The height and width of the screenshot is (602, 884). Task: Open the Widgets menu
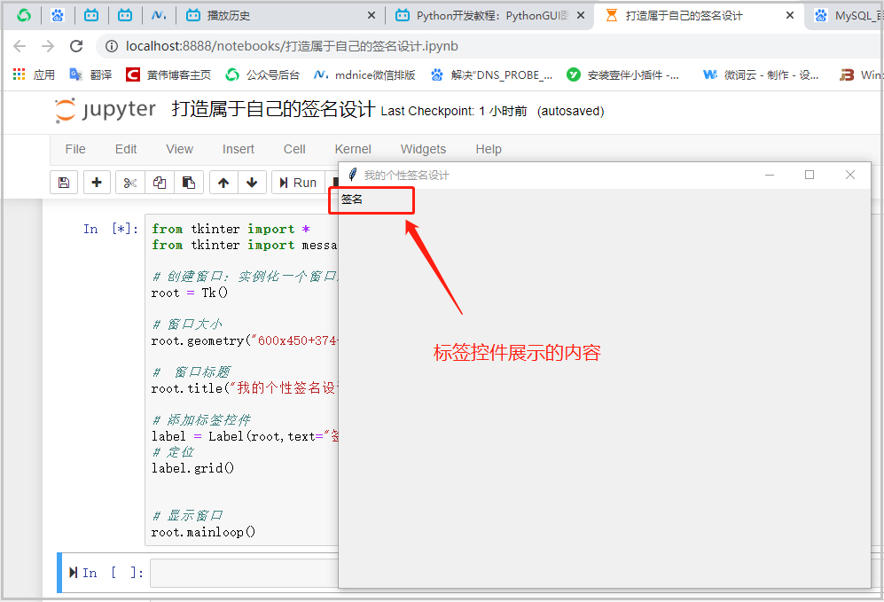pos(423,149)
